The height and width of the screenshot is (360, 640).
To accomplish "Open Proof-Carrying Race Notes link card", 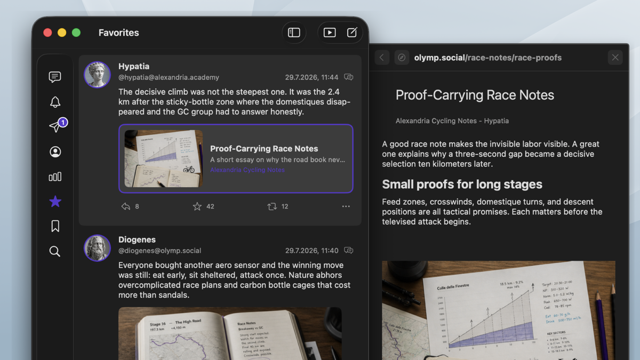I will 236,158.
